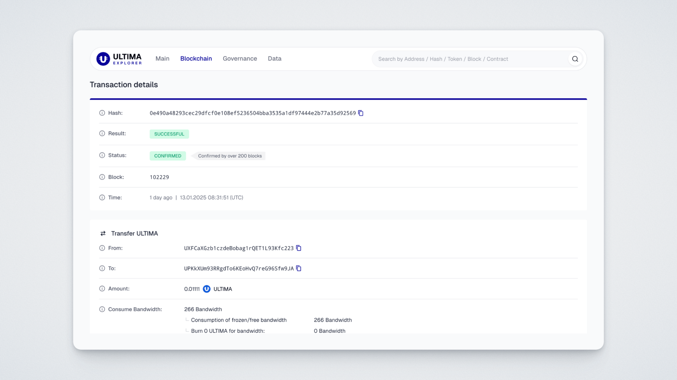Click the info icon beside Time

point(102,197)
